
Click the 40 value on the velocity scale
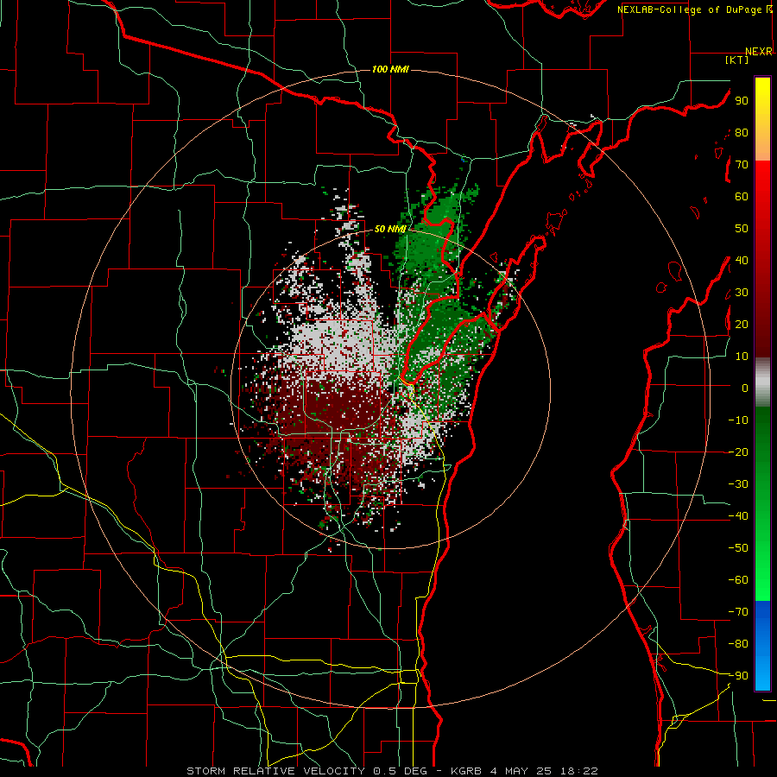tap(742, 261)
